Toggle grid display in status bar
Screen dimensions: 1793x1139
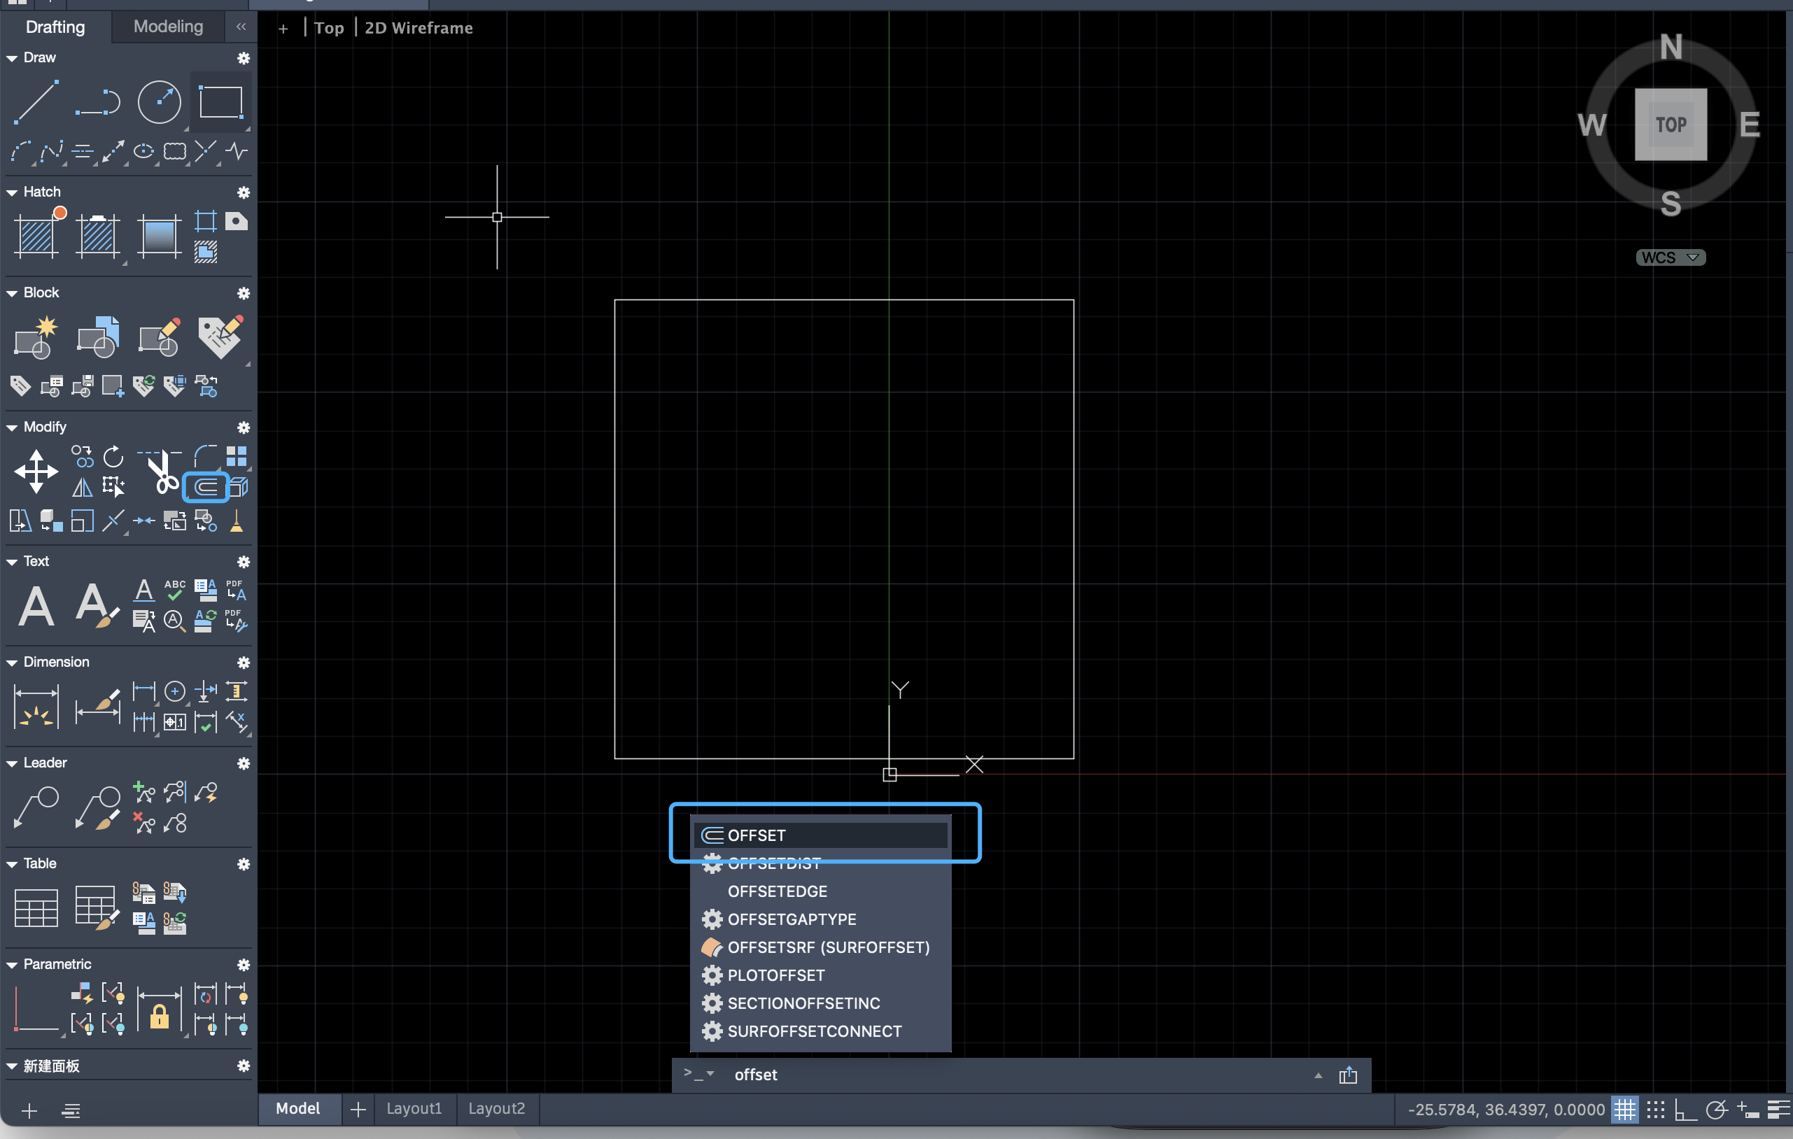pyautogui.click(x=1624, y=1110)
